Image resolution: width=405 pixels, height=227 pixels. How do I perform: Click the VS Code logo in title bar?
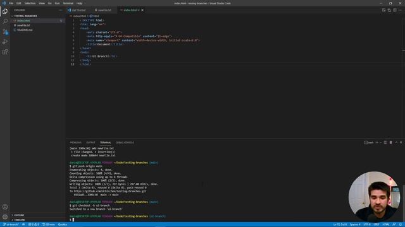[x=4, y=3]
